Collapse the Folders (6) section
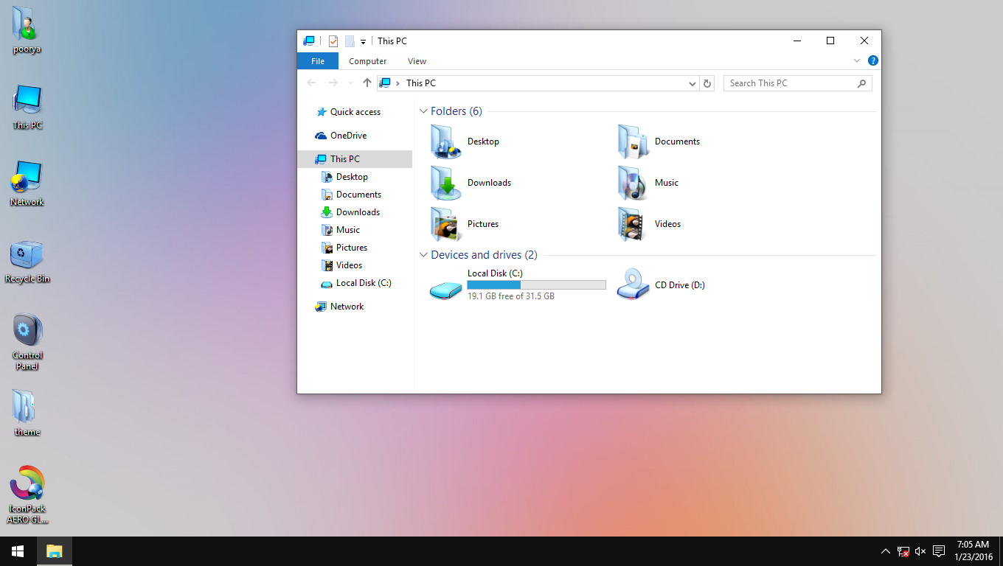The height and width of the screenshot is (566, 1003). pos(423,111)
